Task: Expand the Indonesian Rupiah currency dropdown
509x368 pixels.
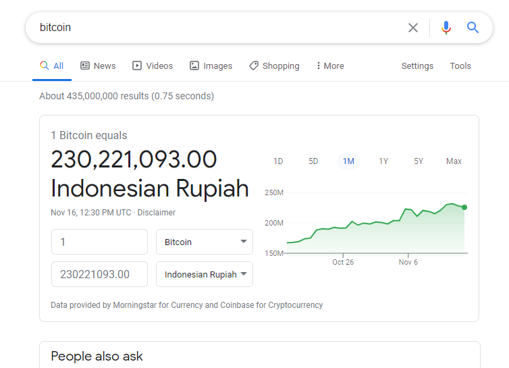Action: pos(205,274)
